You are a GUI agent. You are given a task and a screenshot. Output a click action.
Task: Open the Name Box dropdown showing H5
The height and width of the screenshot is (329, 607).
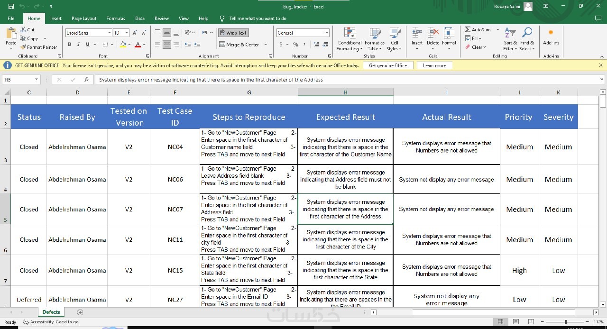[37, 80]
